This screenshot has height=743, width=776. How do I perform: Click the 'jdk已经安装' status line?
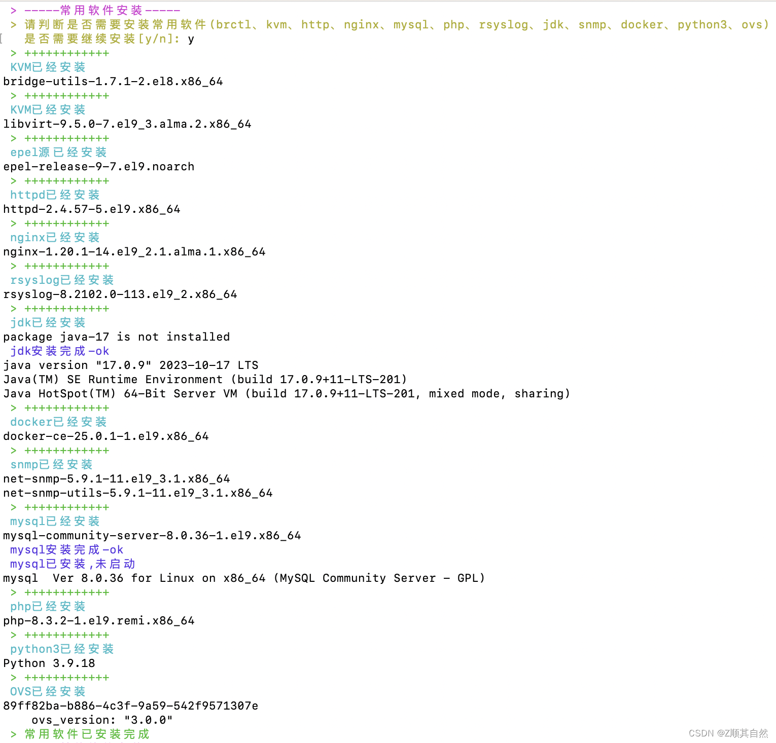coord(48,323)
